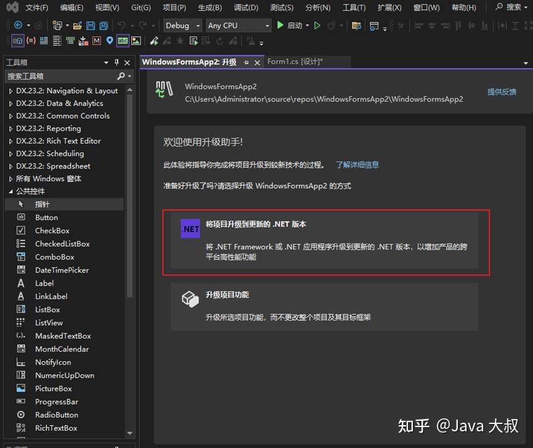Open the Debug configuration dropdown
533x448 pixels.
click(x=197, y=25)
